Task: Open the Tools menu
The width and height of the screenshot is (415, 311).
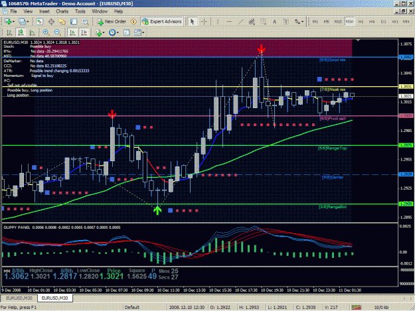Action: [x=80, y=11]
